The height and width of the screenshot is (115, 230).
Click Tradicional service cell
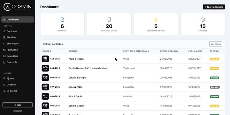point(129,68)
